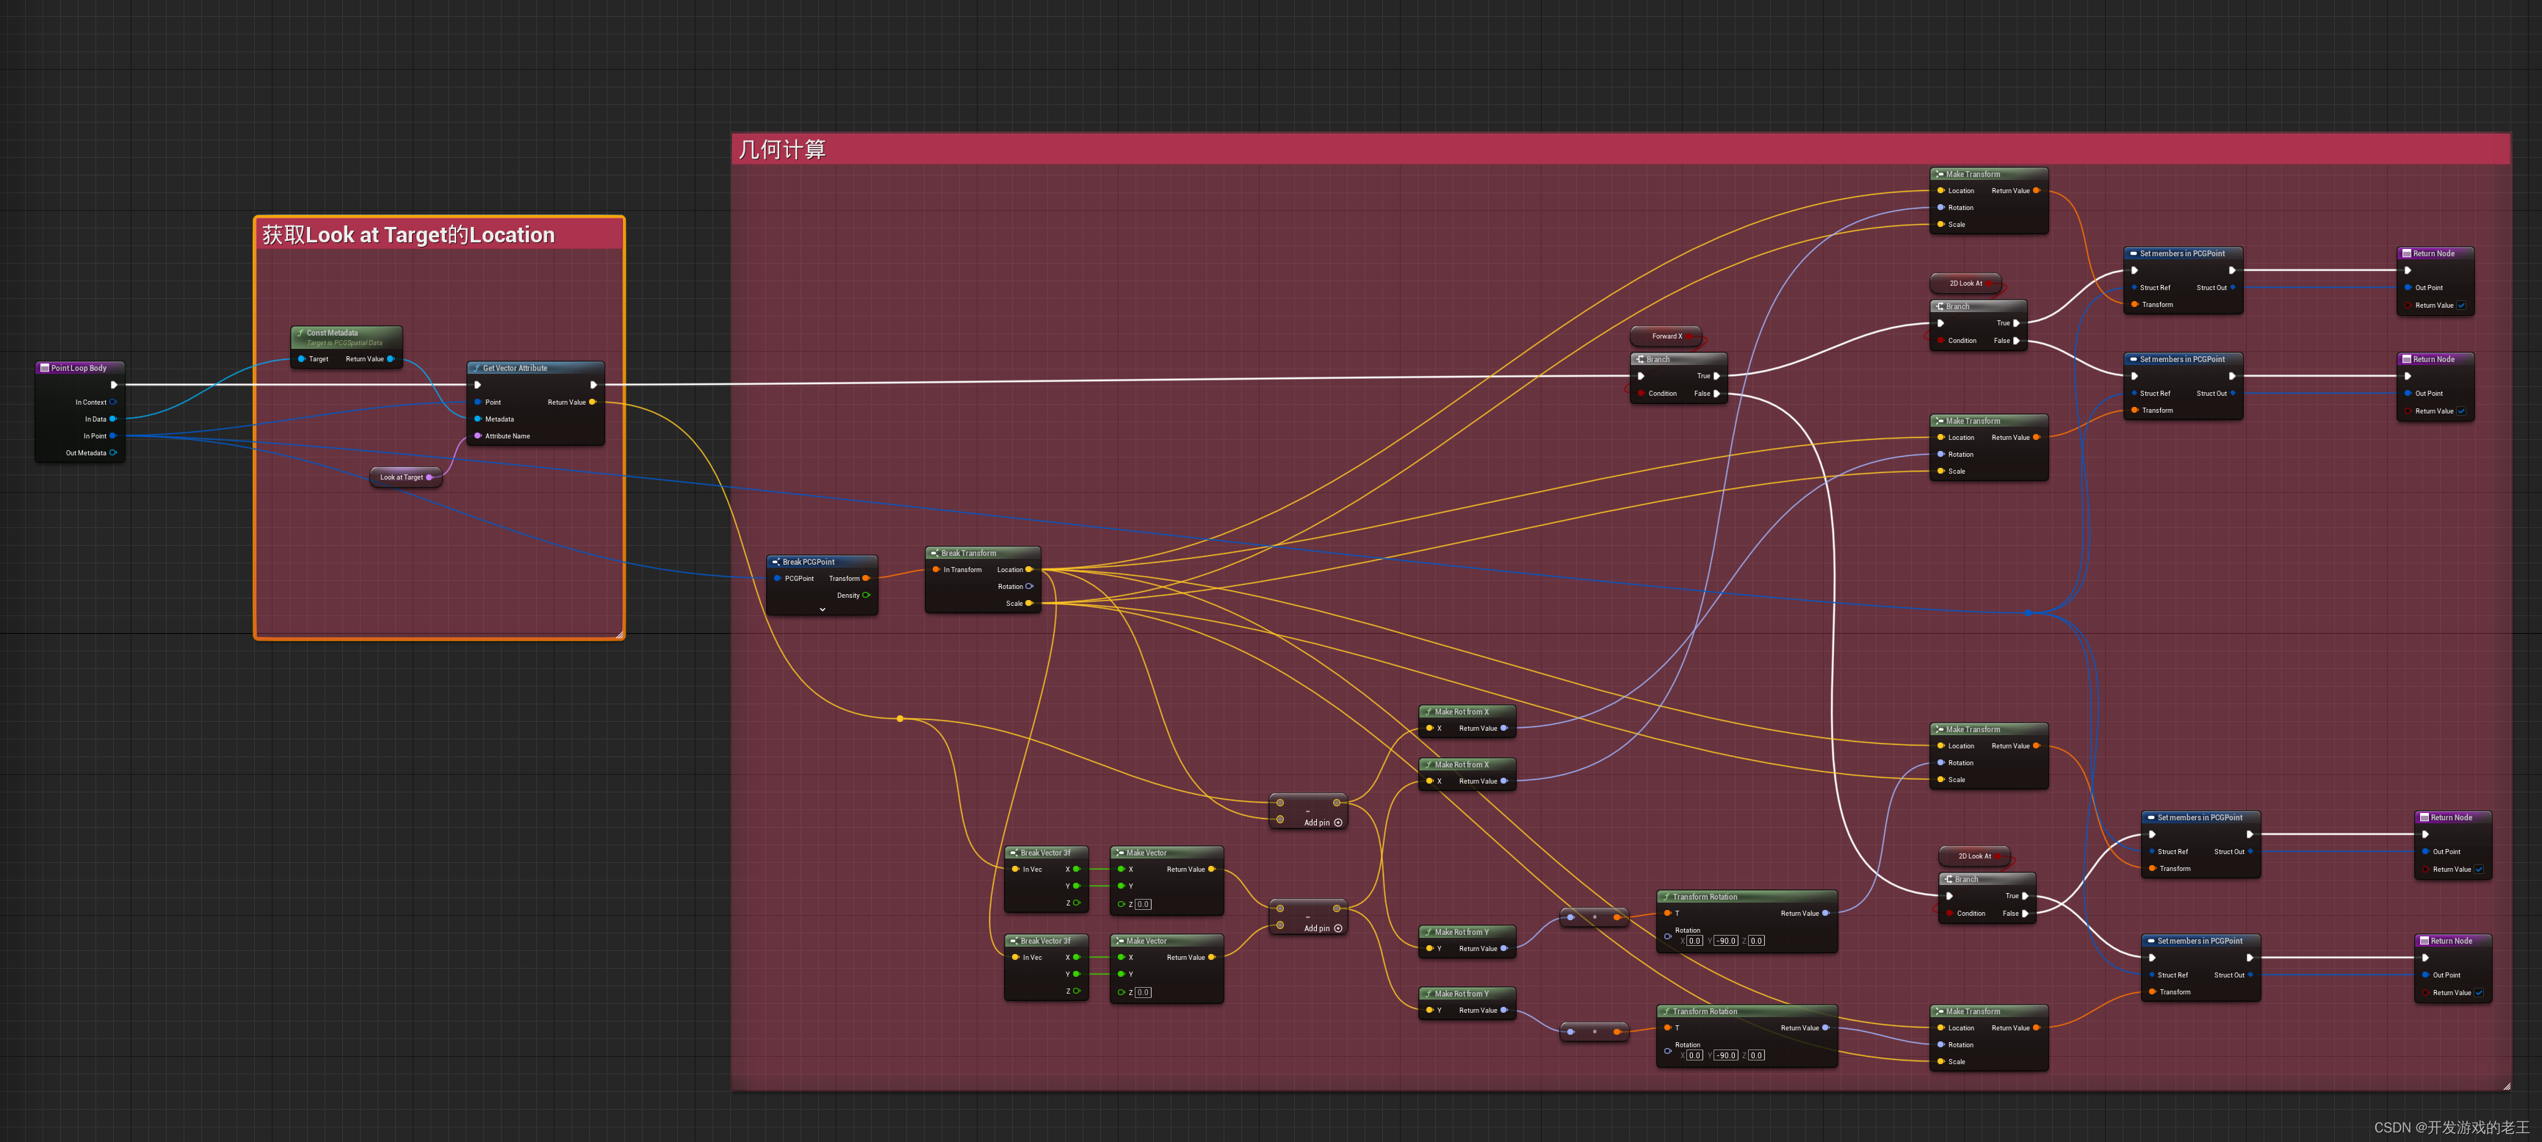Select the 获取Look at Target的Location comment header
2542x1142 pixels.
439,234
